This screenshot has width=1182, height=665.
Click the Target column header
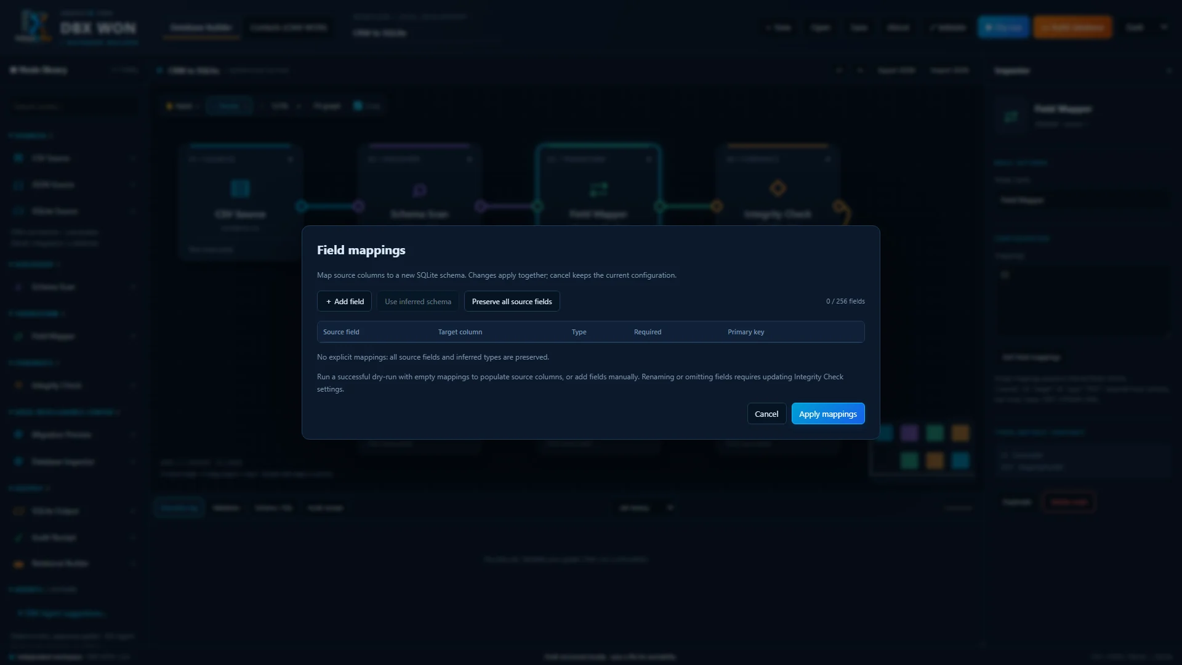tap(460, 332)
